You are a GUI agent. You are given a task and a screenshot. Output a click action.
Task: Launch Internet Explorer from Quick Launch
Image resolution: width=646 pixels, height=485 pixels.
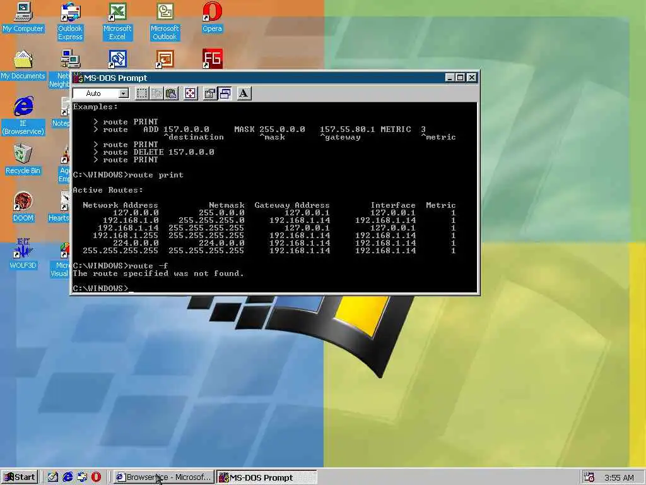coord(68,477)
